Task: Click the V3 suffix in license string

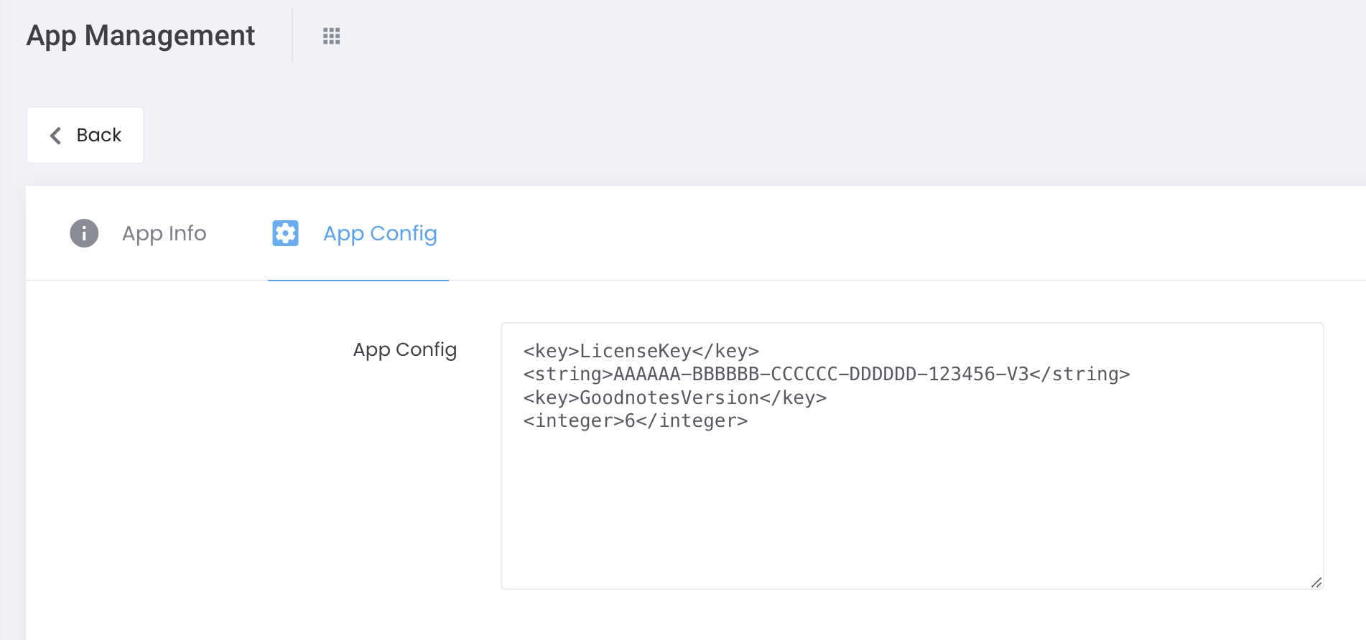Action: (x=1018, y=374)
